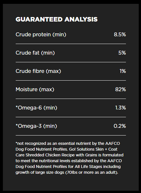Select the Moisture (max) label
The height and width of the screenshot is (193, 141).
click(35, 90)
